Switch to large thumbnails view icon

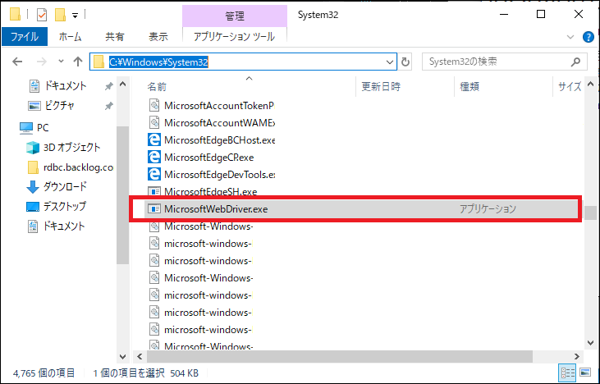point(584,373)
